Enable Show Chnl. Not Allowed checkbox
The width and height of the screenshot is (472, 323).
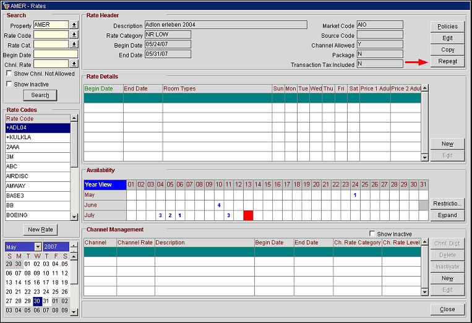tap(9, 74)
